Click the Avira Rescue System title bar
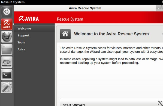 (85, 8)
